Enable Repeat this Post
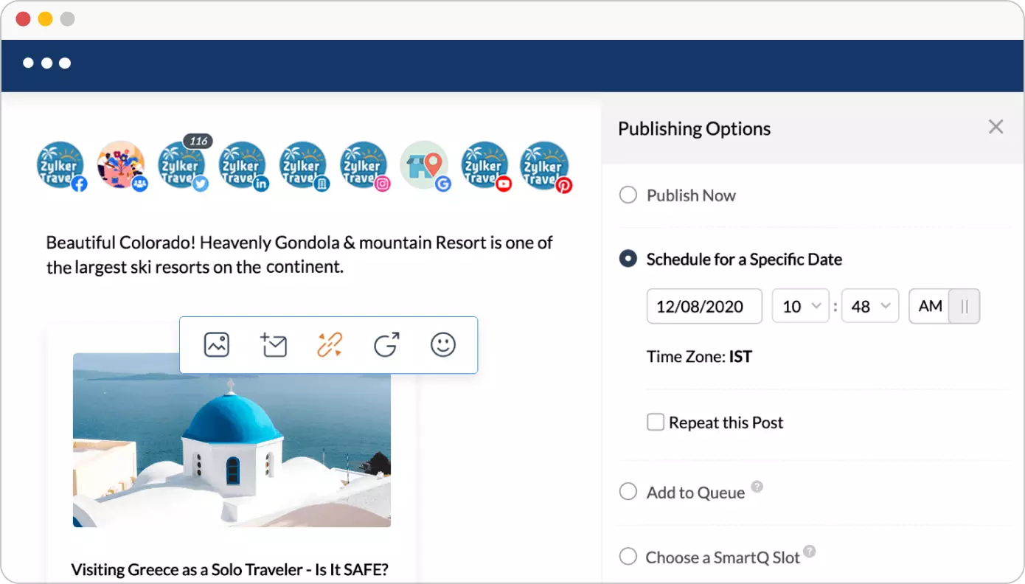The height and width of the screenshot is (584, 1025). (x=656, y=422)
